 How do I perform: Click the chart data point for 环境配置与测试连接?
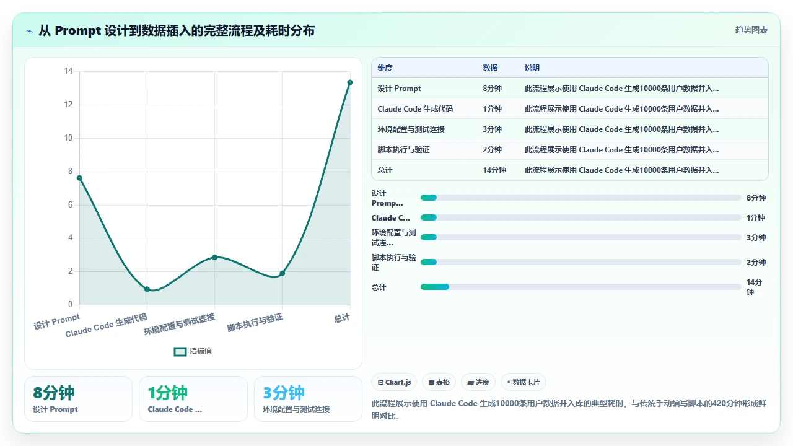214,257
